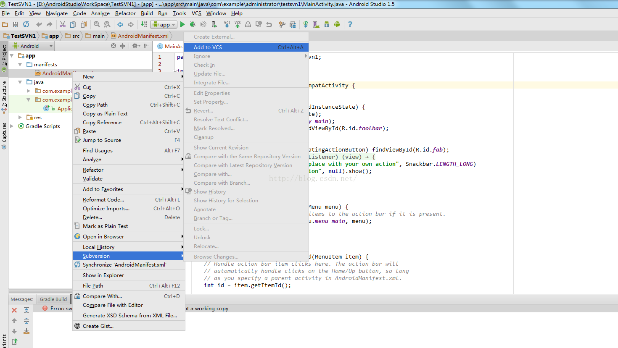Click the Find magnifier toolbar icon
This screenshot has width=618, height=348.
(97, 24)
